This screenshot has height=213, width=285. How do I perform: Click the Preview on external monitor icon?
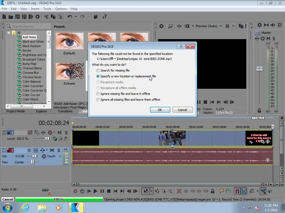point(170,26)
